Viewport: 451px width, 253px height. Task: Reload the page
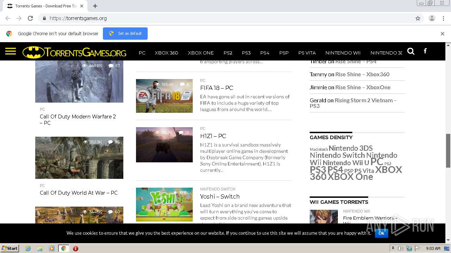(x=30, y=18)
